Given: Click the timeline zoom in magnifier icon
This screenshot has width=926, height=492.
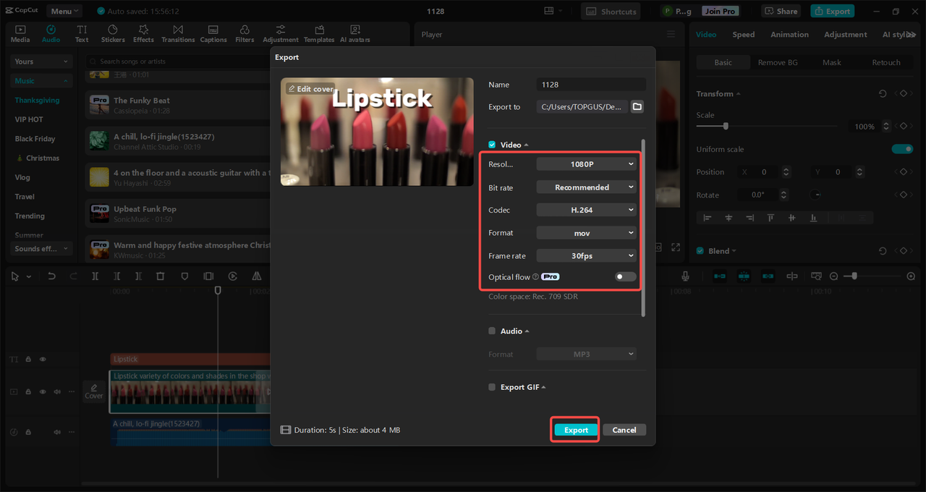Looking at the screenshot, I should (x=911, y=276).
